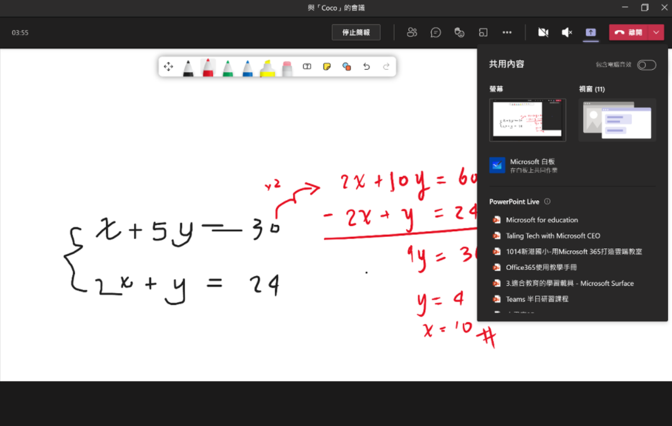Select the black pen tool
This screenshot has height=426, width=672.
188,67
